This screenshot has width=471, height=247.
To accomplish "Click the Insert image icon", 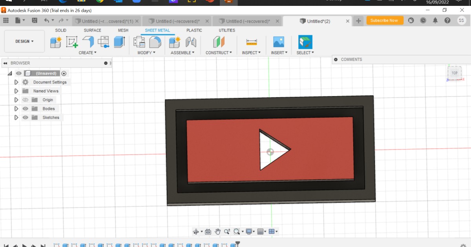I will click(279, 42).
